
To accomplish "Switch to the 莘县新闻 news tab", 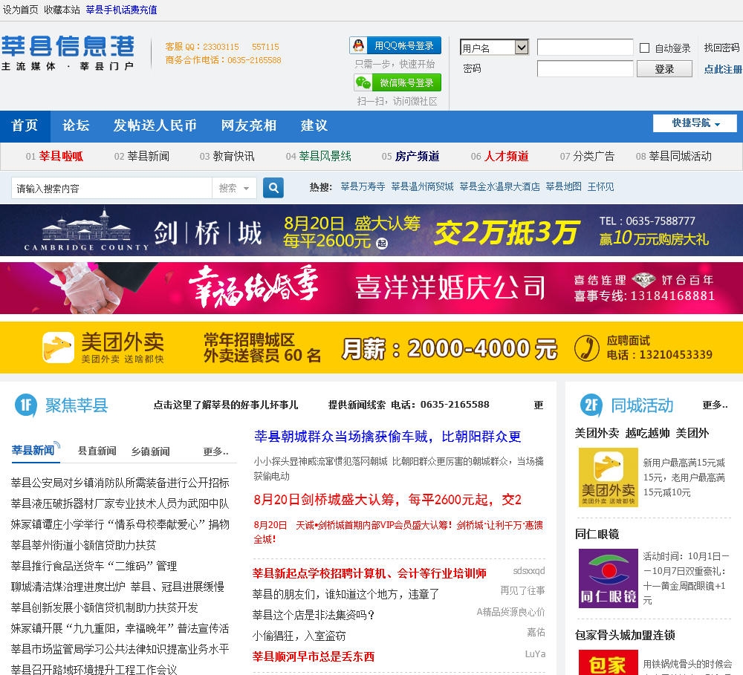I will [33, 451].
